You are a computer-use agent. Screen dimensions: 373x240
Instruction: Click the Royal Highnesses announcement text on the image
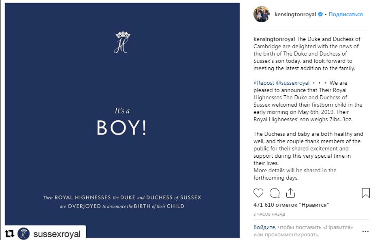pos(122,202)
